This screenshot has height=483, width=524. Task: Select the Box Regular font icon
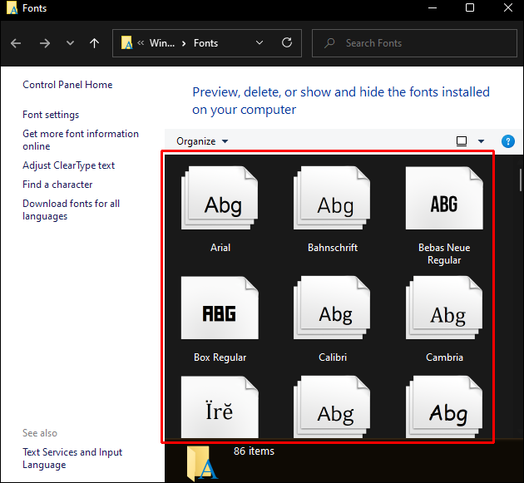(x=220, y=313)
